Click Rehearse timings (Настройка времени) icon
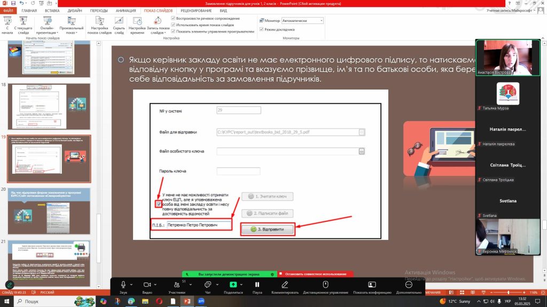Image resolution: width=547 pixels, height=307 pixels. (x=137, y=21)
